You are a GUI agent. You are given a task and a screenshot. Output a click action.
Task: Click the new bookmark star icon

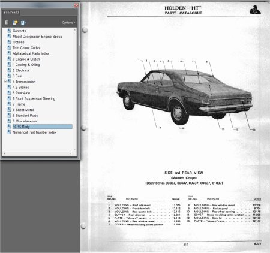pyautogui.click(x=15, y=22)
